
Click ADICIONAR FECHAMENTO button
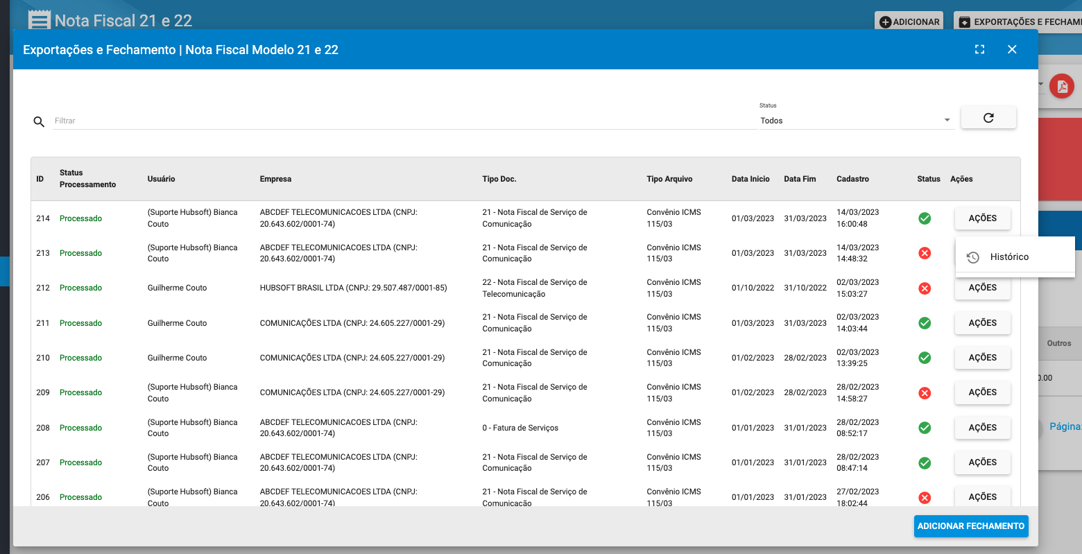971,526
